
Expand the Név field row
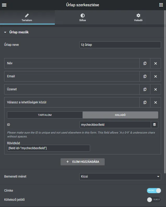(x=72, y=63)
